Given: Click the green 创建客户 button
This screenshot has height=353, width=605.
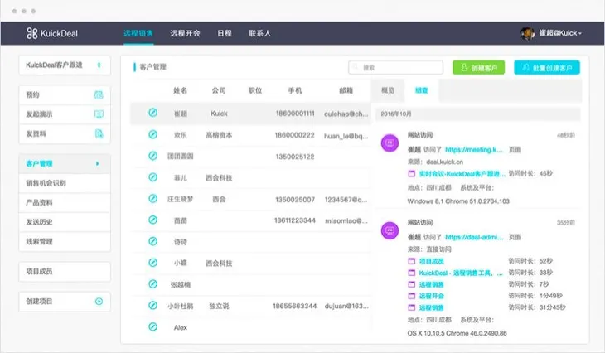Looking at the screenshot, I should point(478,68).
